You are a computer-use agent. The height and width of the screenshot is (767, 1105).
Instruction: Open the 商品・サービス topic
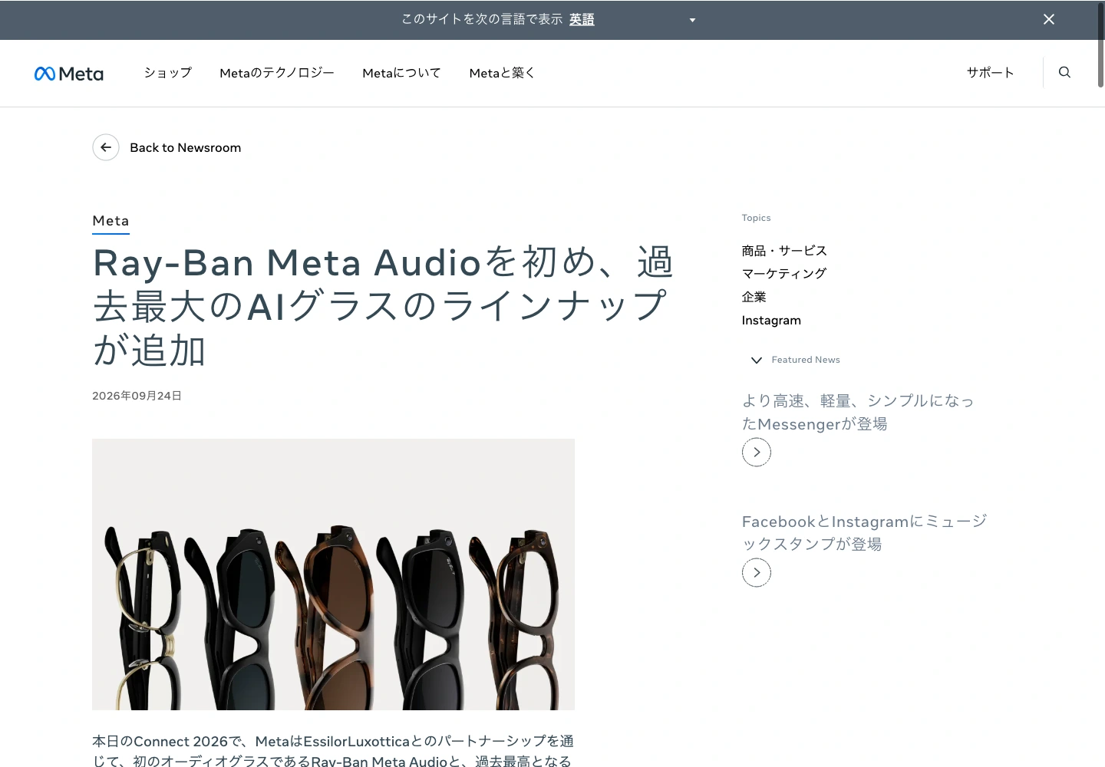coord(784,251)
